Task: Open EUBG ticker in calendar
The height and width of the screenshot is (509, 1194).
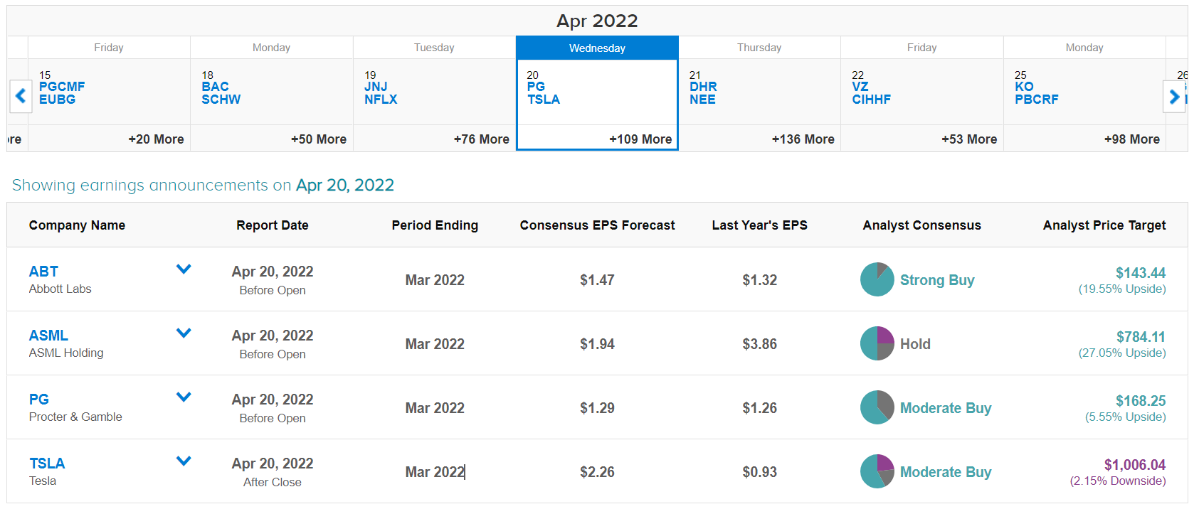Action: [x=57, y=100]
